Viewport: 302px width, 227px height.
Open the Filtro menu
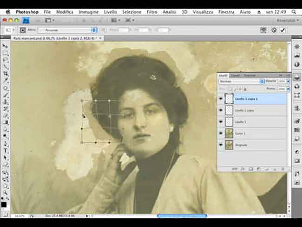point(152,12)
